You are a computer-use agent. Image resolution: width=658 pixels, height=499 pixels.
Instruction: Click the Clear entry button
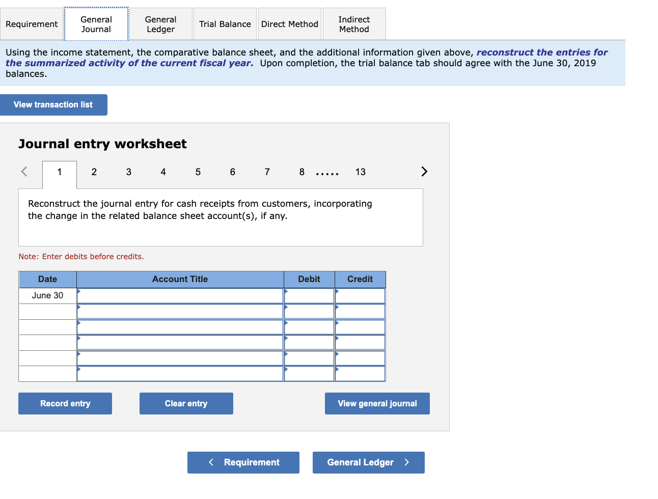186,403
